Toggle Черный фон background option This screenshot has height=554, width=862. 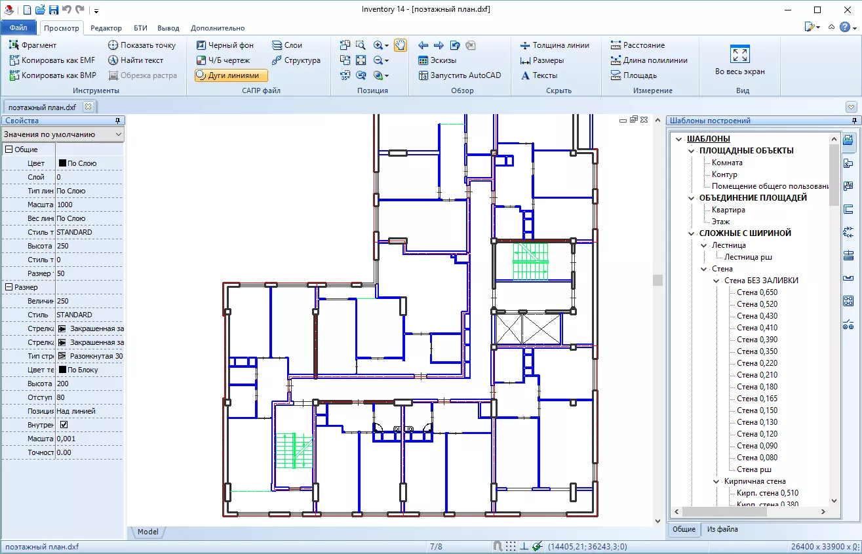(x=225, y=45)
